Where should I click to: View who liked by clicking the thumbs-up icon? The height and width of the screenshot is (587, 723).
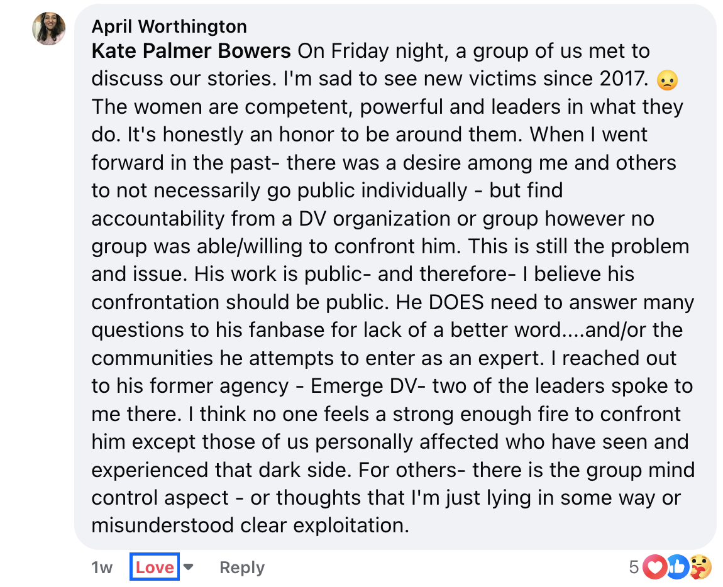[x=677, y=568]
